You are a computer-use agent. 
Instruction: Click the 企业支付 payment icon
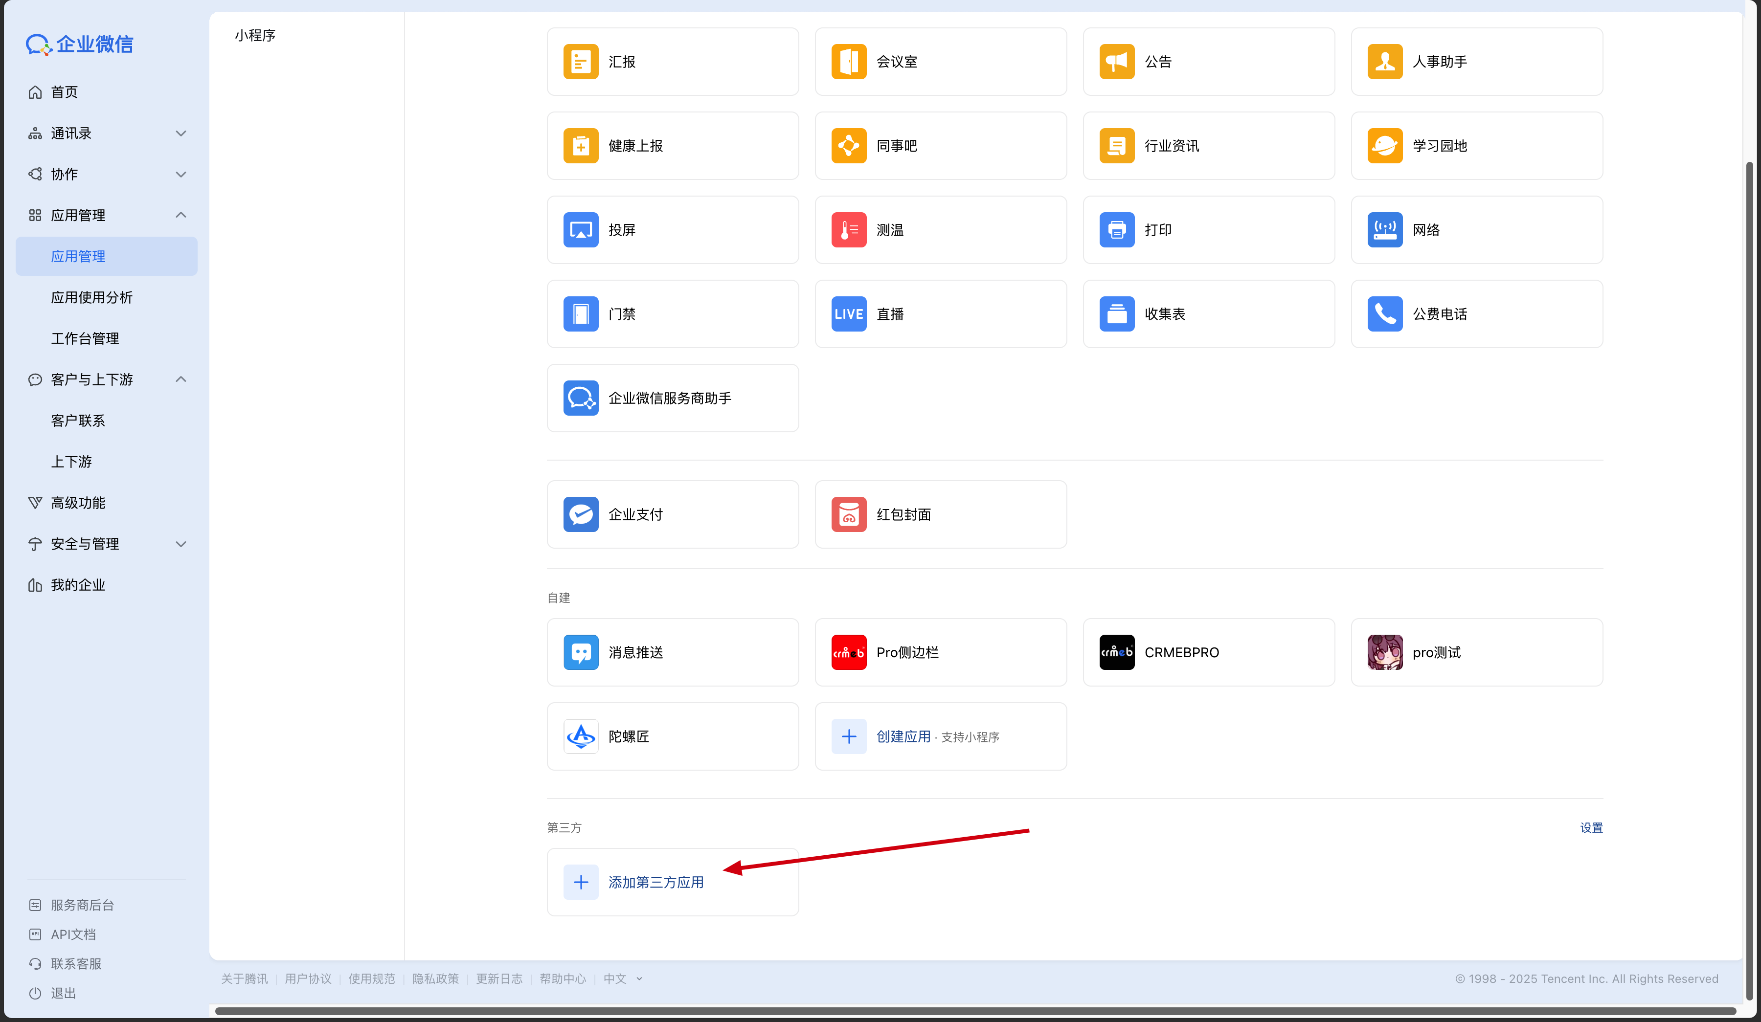581,514
